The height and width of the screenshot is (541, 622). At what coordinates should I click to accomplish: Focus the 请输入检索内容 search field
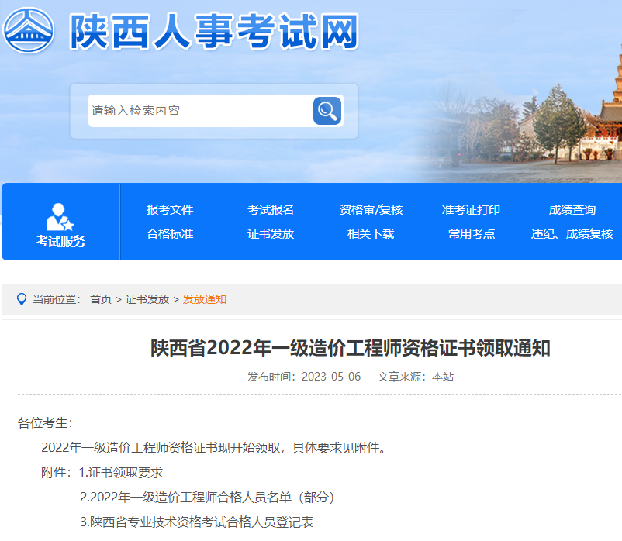click(x=199, y=111)
